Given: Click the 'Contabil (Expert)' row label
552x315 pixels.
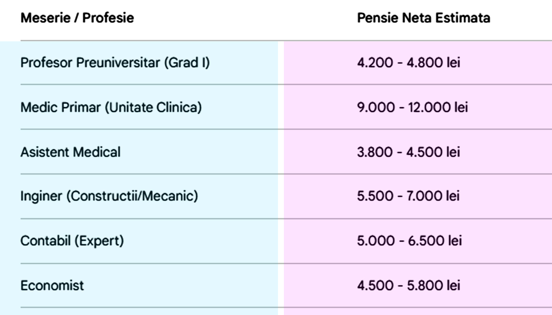Looking at the screenshot, I should click(72, 241).
